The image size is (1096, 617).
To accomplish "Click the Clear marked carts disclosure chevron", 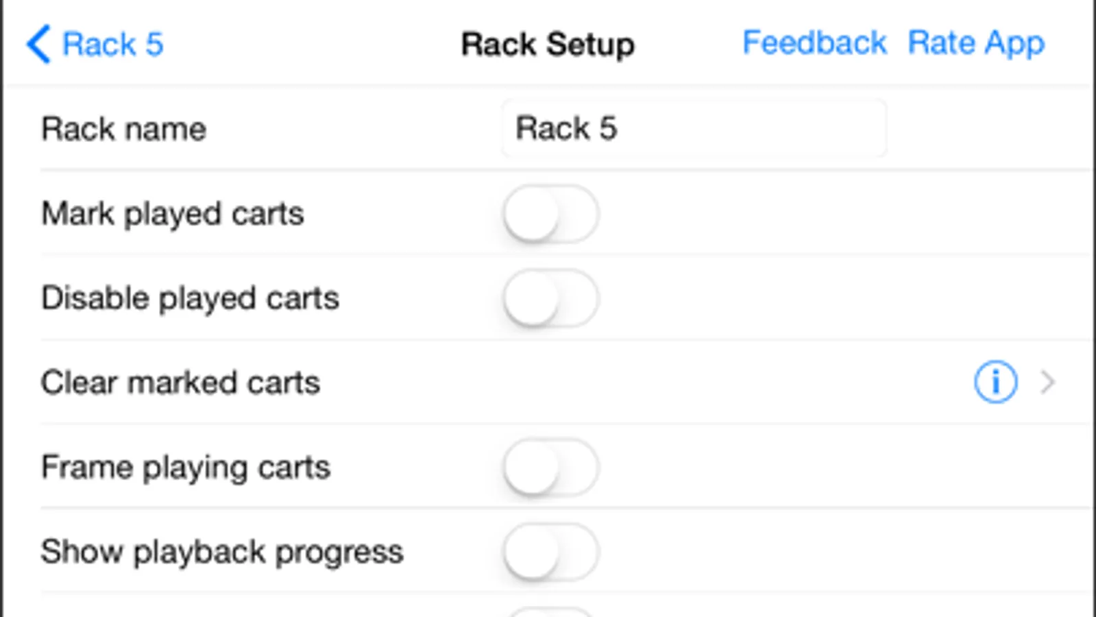I will tap(1047, 382).
